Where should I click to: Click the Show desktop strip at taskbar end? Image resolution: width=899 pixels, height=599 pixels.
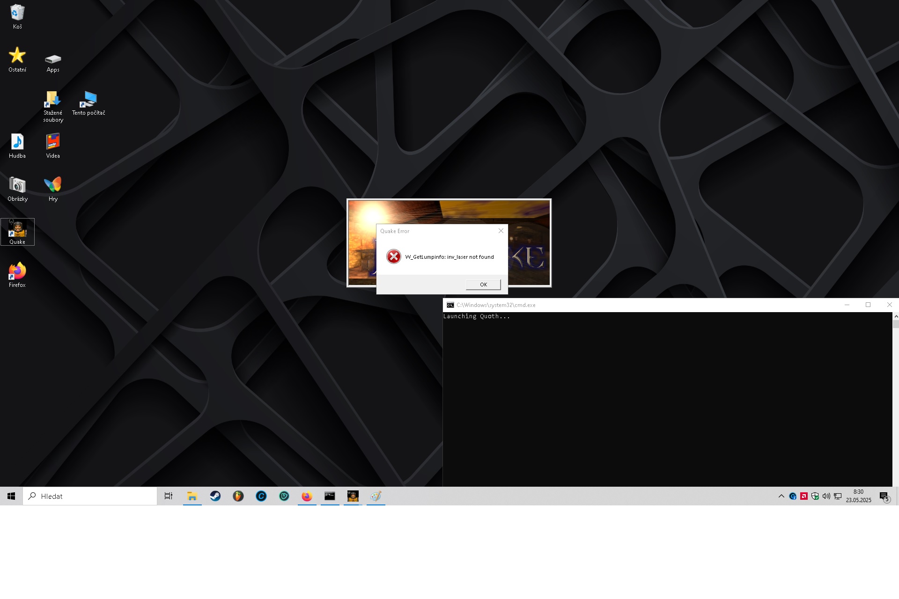897,496
